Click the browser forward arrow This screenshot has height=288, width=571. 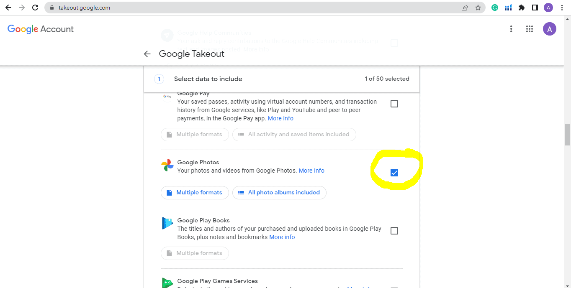22,8
